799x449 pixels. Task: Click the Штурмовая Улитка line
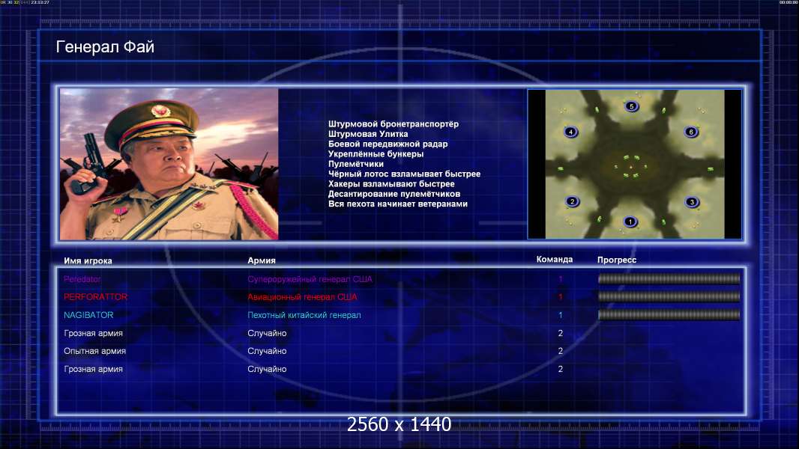point(368,134)
